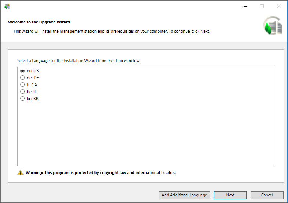Click the copyright law warning text
The image size is (288, 203).
[101, 173]
